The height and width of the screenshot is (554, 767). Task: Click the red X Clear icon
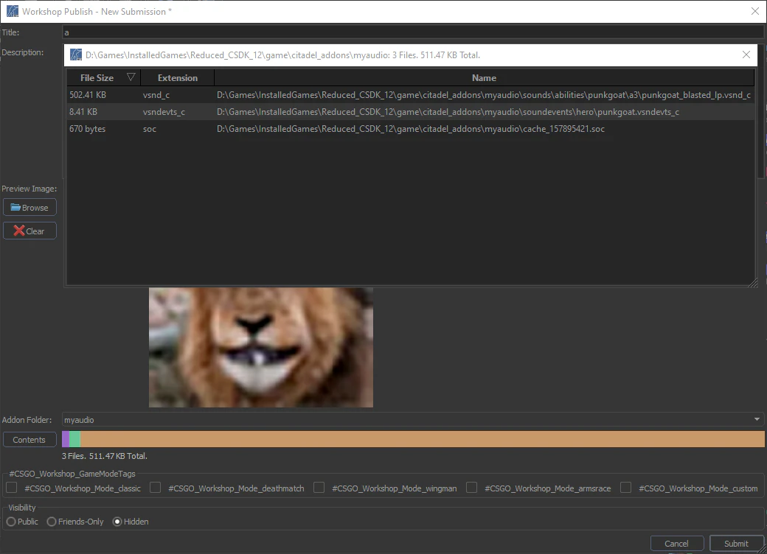pos(19,231)
